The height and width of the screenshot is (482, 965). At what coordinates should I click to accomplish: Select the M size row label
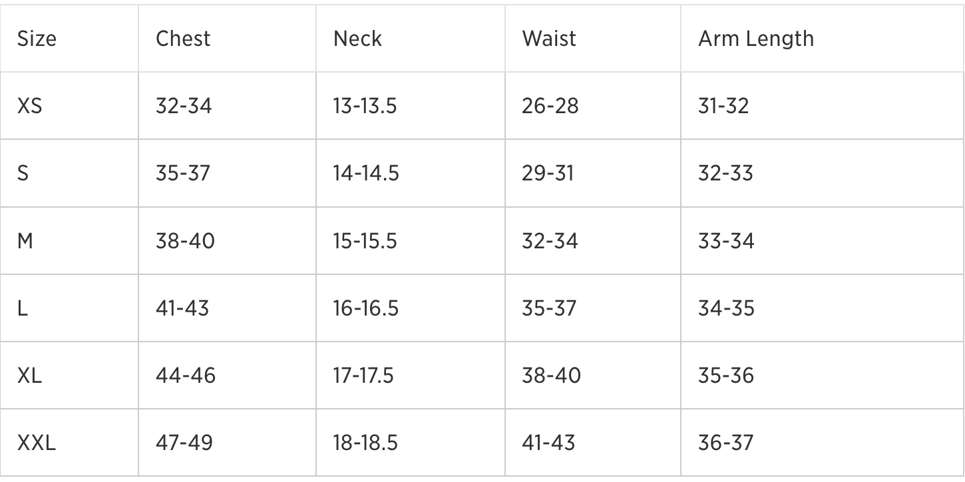point(25,240)
